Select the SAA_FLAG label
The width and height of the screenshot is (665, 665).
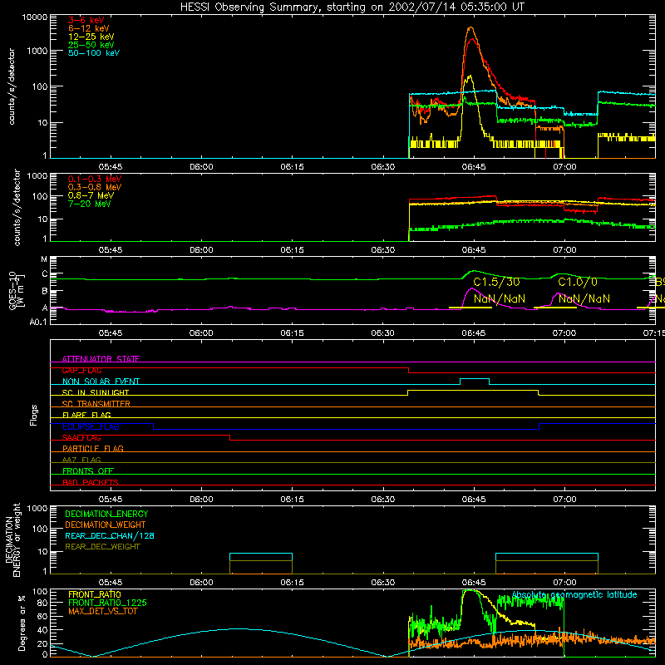[x=81, y=437]
